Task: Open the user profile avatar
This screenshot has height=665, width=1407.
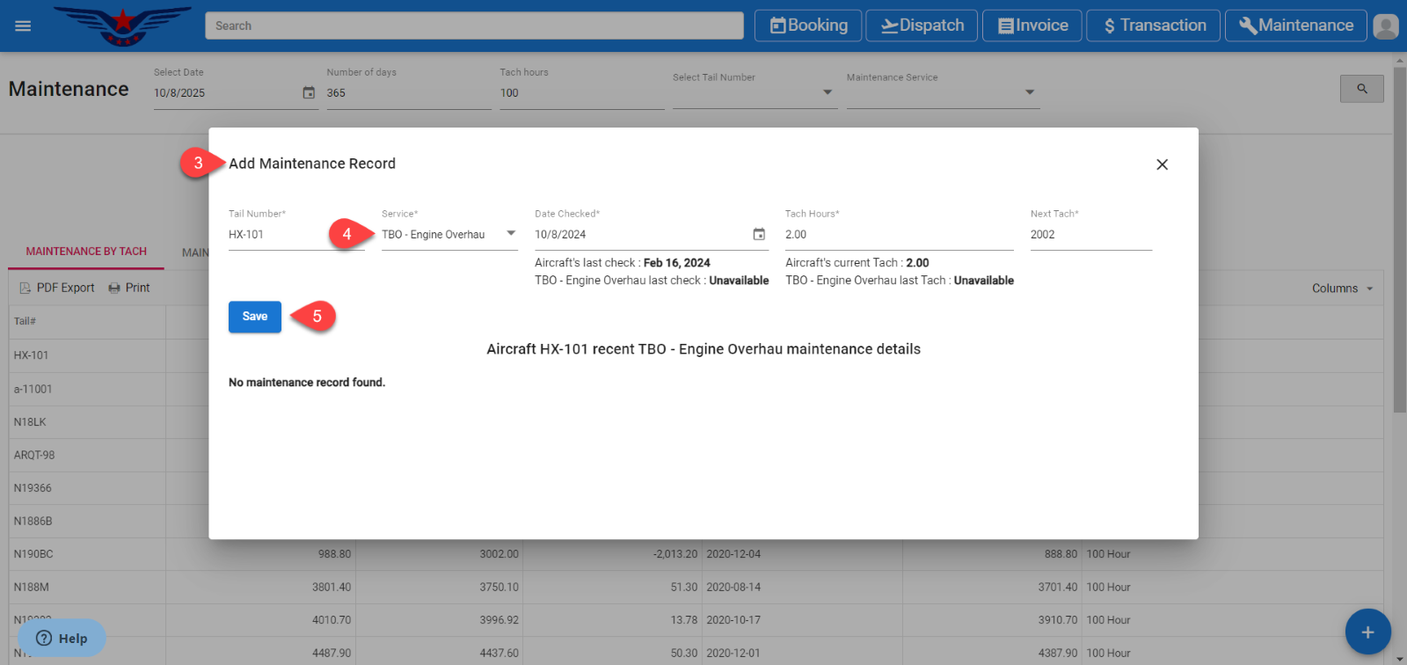Action: (1385, 26)
